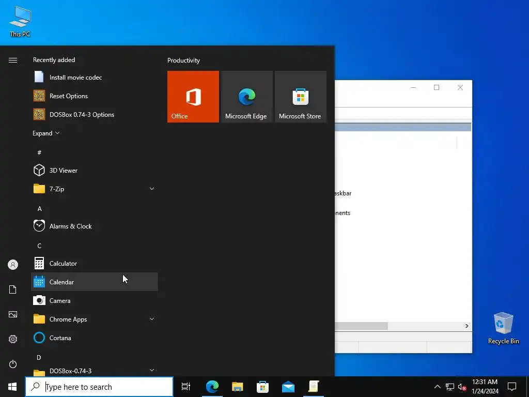
Task: Launch Install movie codec
Action: pos(95,78)
